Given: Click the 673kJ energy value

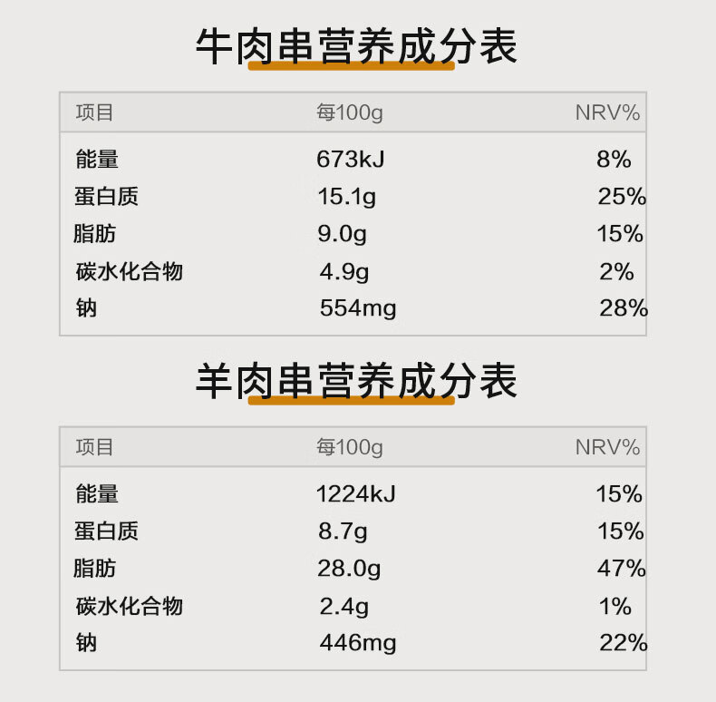Looking at the screenshot, I should tap(350, 159).
